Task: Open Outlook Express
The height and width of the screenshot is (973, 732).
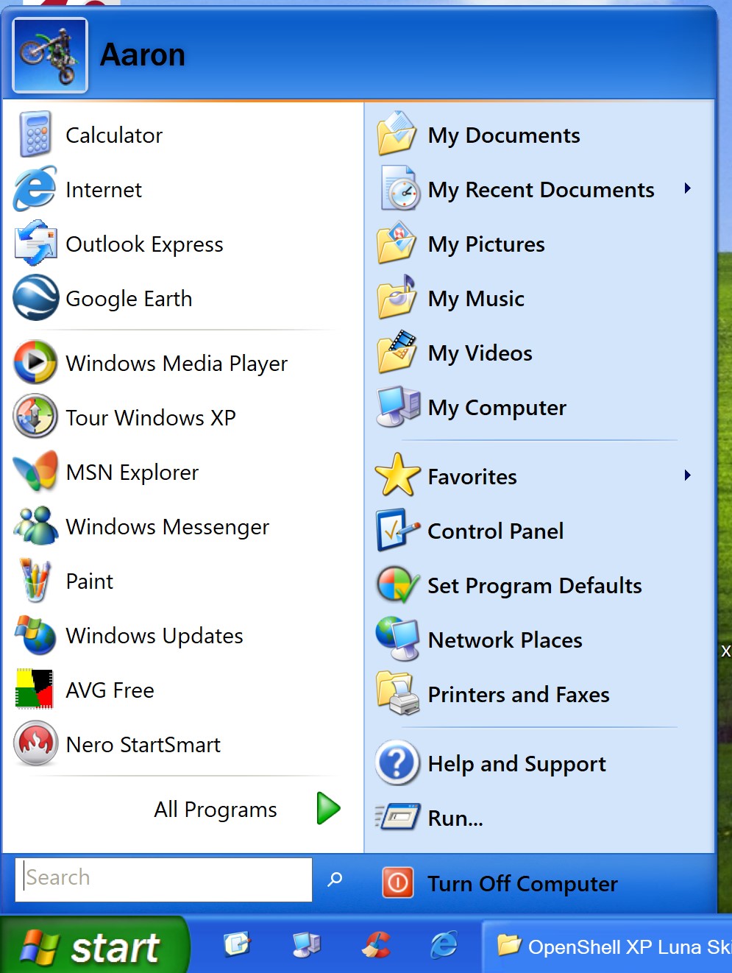Action: click(x=144, y=244)
